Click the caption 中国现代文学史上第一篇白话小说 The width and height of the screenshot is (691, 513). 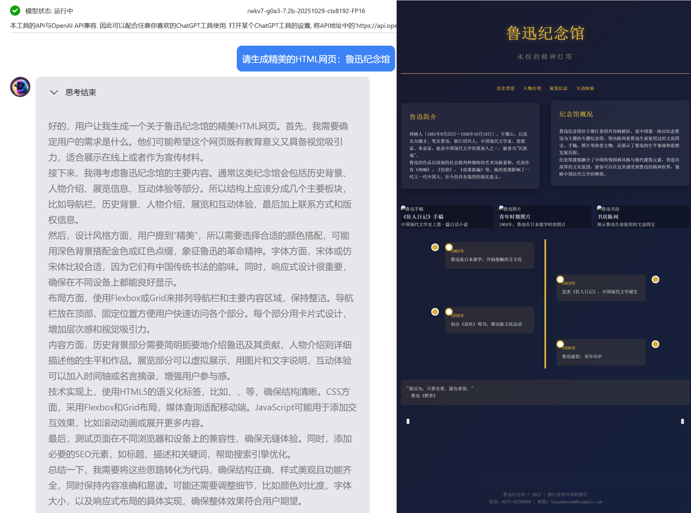pyautogui.click(x=434, y=224)
